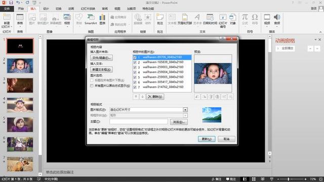Expand the undo history dropdown arrow
324x182 pixels.
pyautogui.click(x=22, y=3)
